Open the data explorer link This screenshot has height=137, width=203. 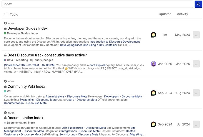coord(98,65)
